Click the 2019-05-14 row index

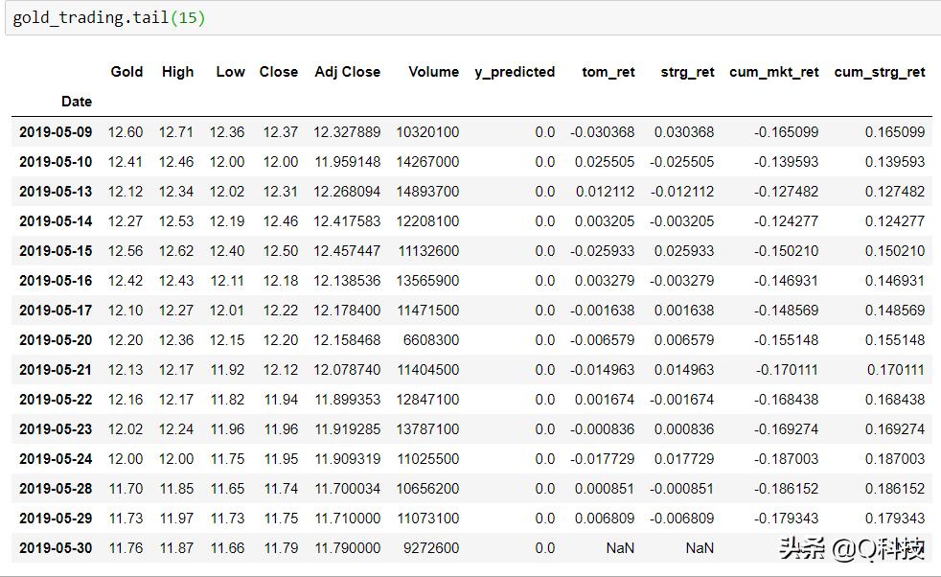click(x=56, y=221)
